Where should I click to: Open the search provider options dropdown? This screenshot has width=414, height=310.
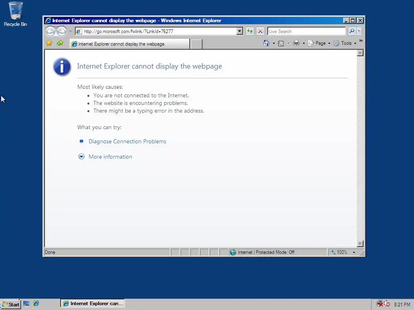(359, 31)
